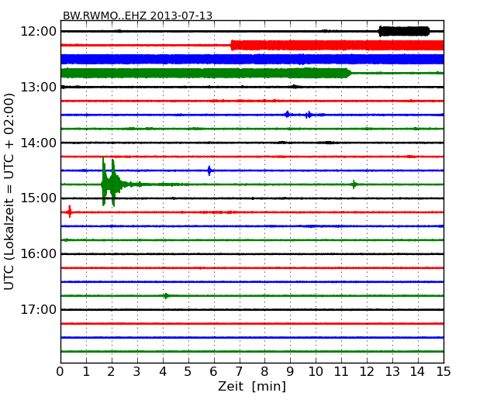Click minute tick label 7
Image resolution: width=504 pixels, height=403 pixels.
pos(239,372)
